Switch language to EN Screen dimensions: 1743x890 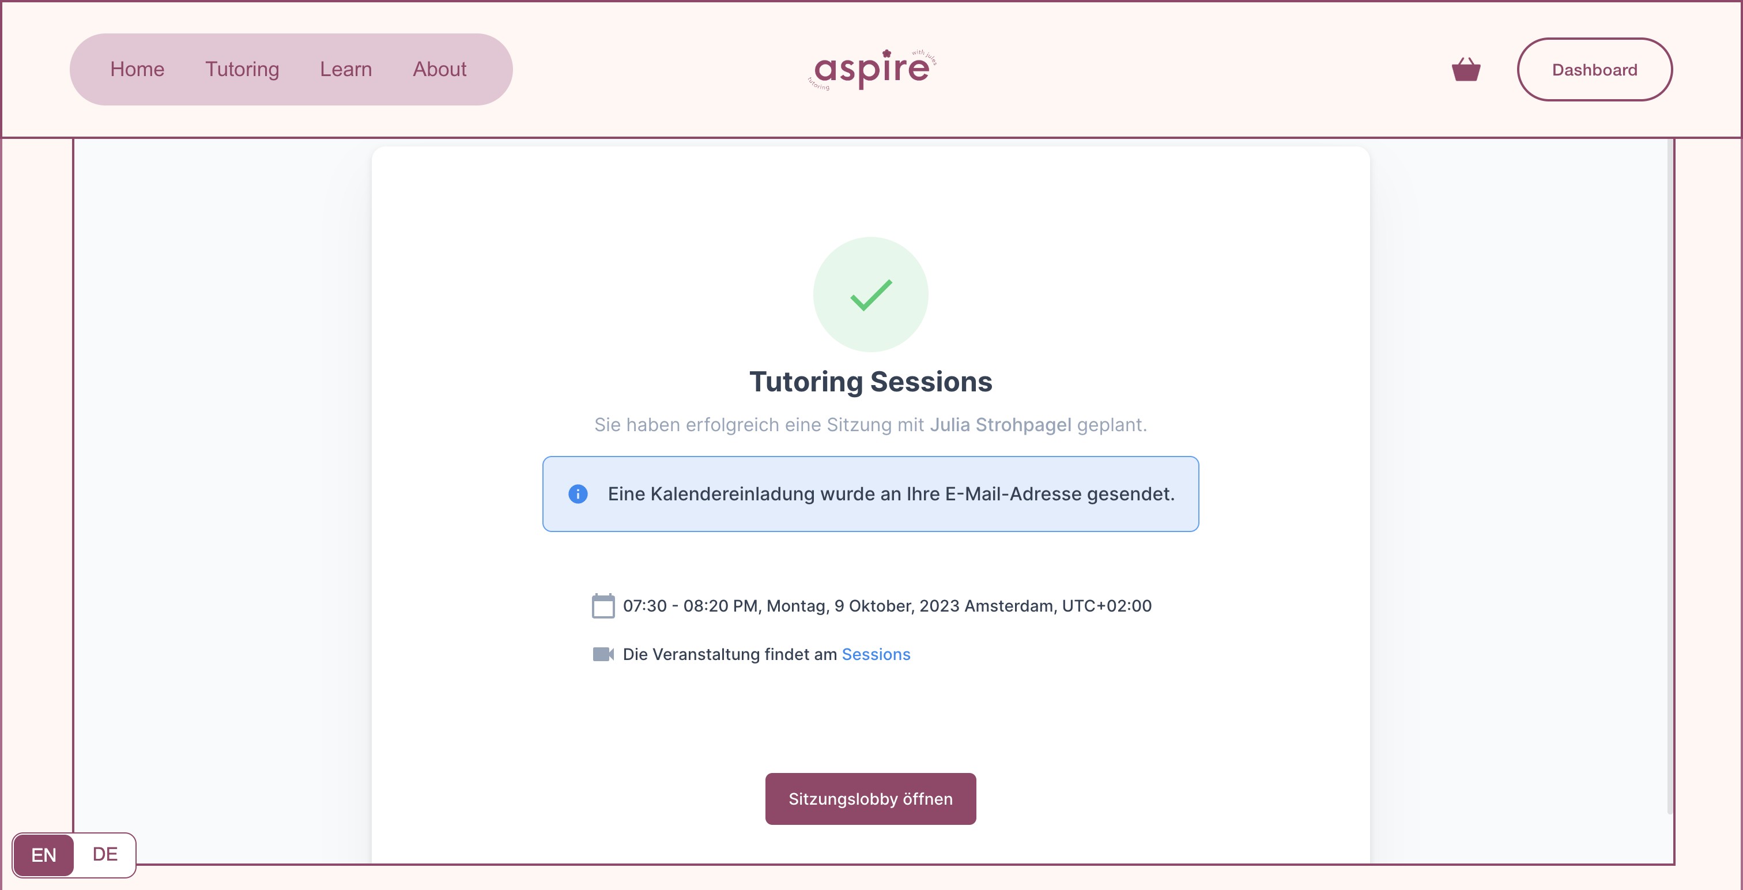click(x=43, y=855)
